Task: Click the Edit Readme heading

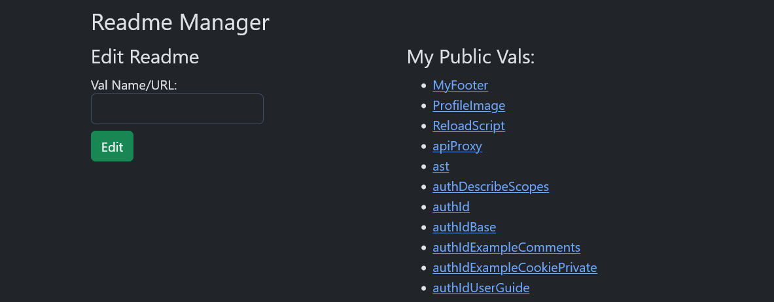Action: pyautogui.click(x=145, y=57)
